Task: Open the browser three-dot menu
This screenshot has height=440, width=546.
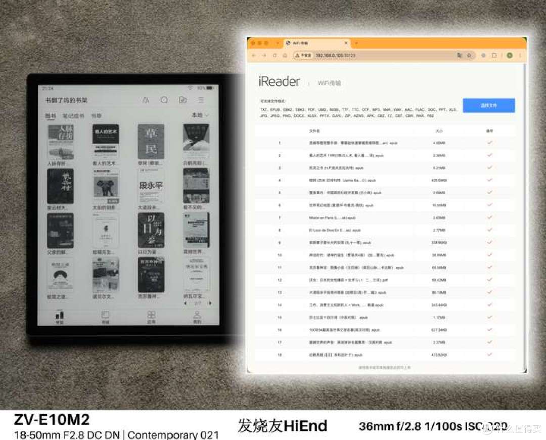Action: [x=520, y=56]
